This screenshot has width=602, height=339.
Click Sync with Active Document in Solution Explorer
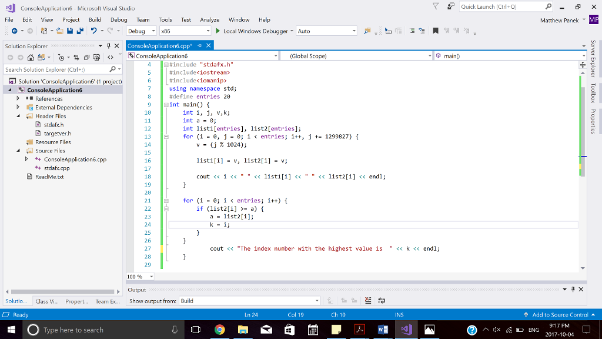click(x=76, y=57)
